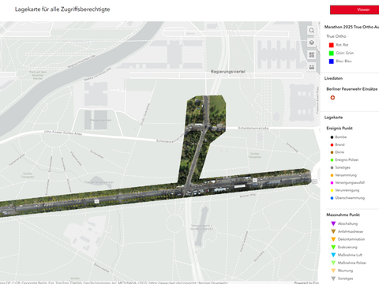Click the Überschwemmung legend label
Screen dimensions: 379x284
click(x=350, y=198)
